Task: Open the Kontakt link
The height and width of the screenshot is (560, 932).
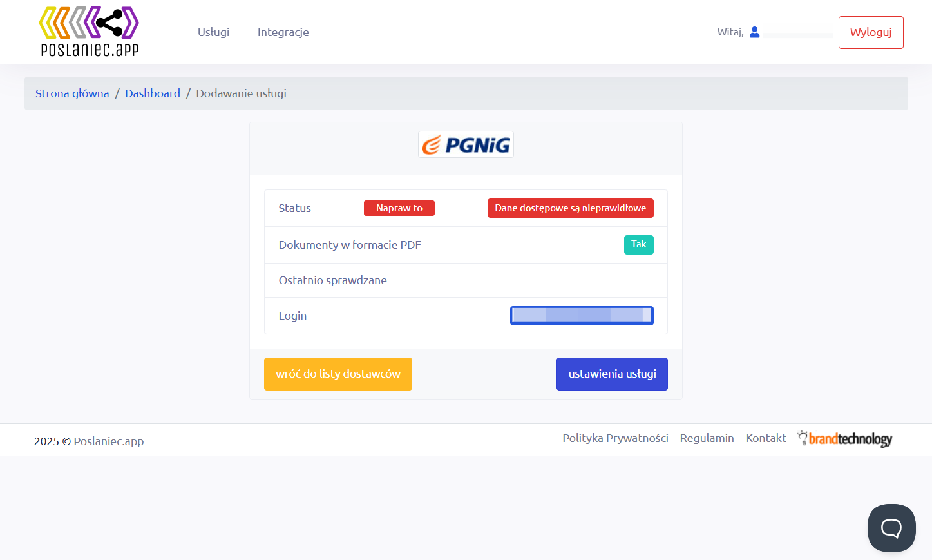Action: click(x=766, y=438)
